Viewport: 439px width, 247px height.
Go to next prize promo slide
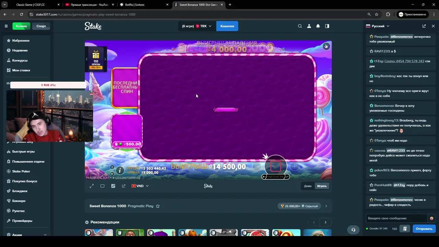(x=105, y=59)
